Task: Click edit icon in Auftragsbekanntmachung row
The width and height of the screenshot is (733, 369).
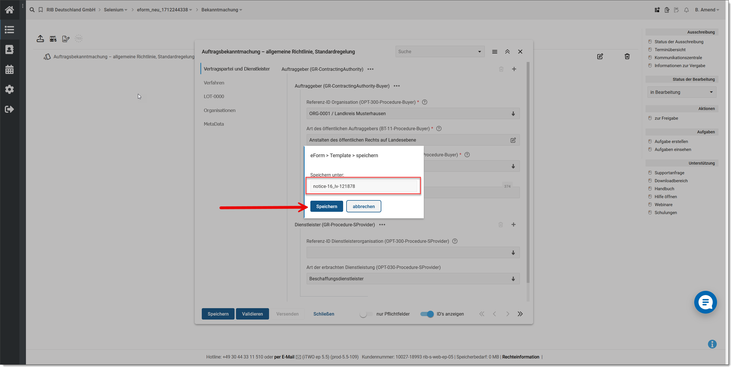Action: [600, 56]
